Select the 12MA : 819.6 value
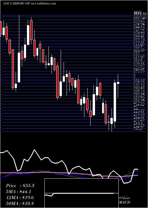Viewport: 148px width, 208px height. pyautogui.click(x=20, y=198)
